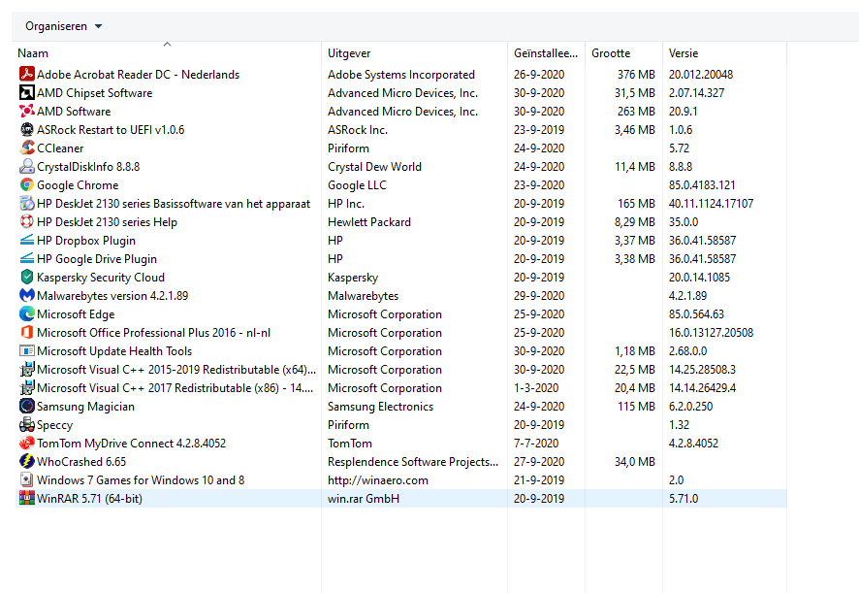Select the Adobe Acrobat Reader DC - Nederlands entry

coord(138,74)
